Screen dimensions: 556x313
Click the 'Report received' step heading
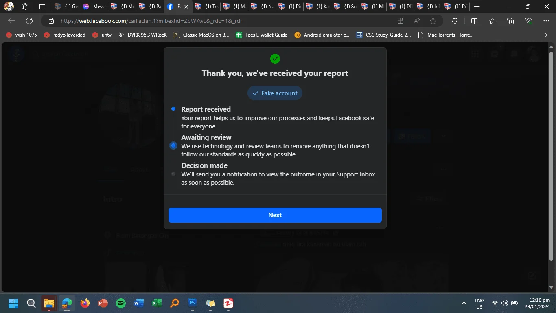click(x=206, y=109)
